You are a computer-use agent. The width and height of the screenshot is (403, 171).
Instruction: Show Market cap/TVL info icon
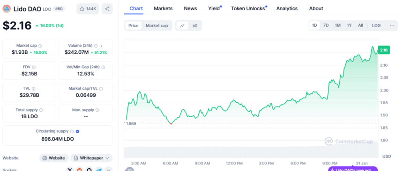pyautogui.click(x=101, y=89)
